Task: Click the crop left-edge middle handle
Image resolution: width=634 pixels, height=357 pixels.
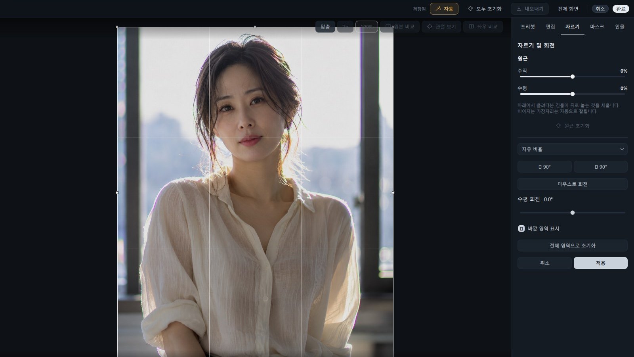Action: point(117,192)
